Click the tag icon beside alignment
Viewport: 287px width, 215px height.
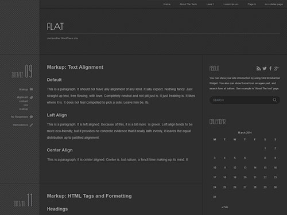(32, 97)
